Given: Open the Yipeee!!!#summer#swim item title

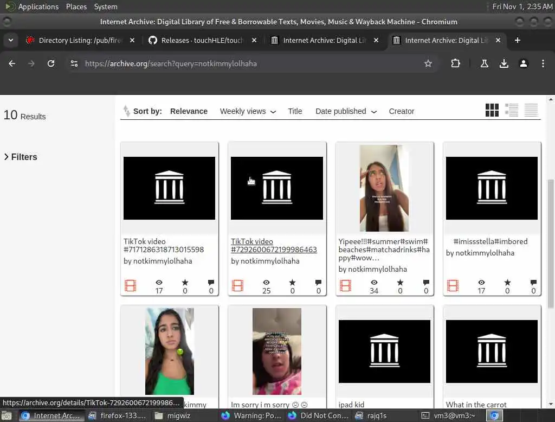Looking at the screenshot, I should click(x=384, y=250).
